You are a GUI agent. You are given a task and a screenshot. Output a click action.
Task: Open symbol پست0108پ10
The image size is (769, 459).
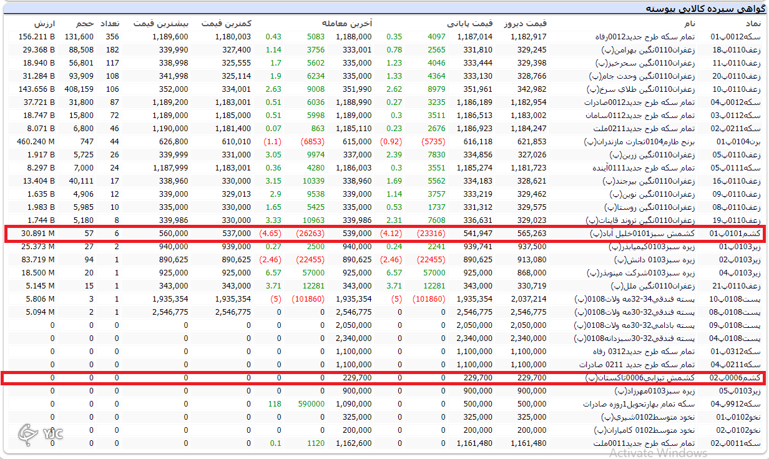735,299
